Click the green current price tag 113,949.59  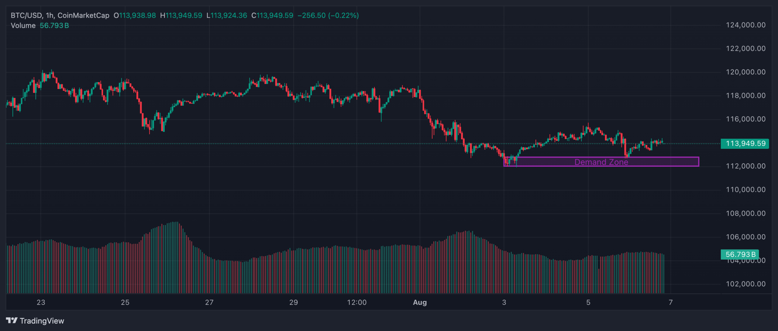[745, 143]
